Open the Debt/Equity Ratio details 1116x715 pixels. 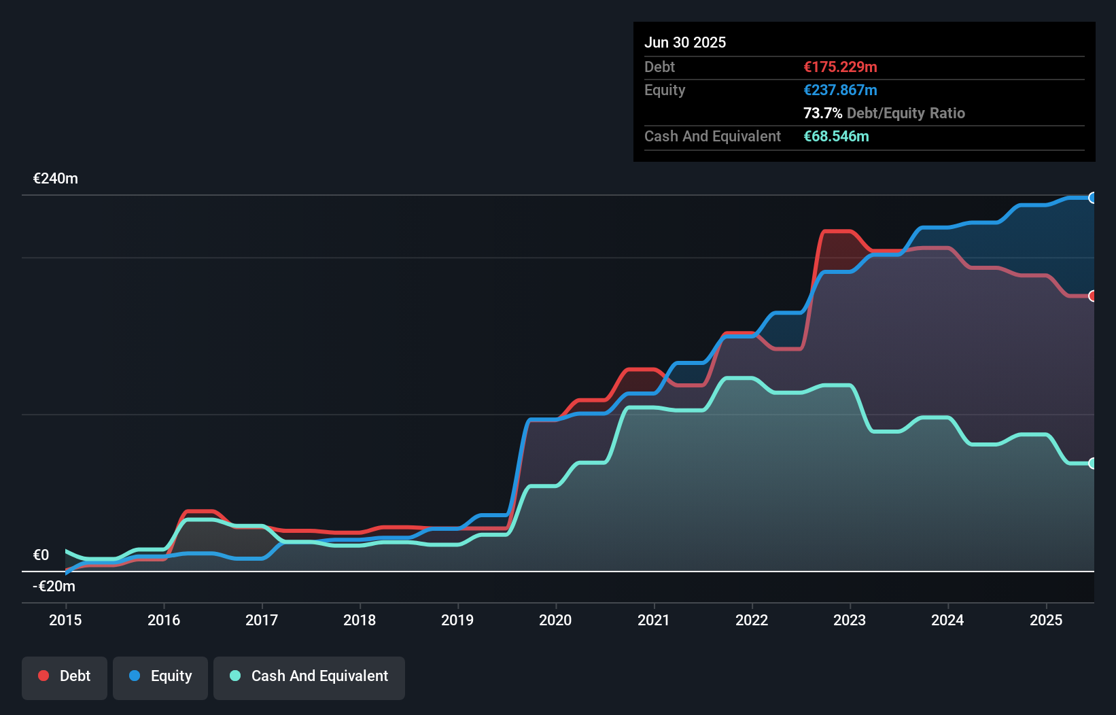pos(884,114)
